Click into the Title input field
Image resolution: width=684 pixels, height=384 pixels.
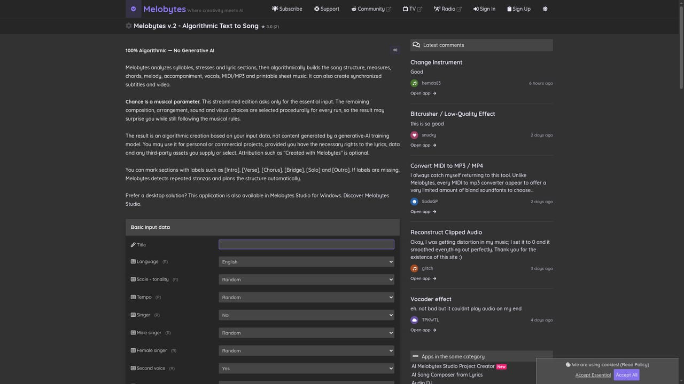306,244
